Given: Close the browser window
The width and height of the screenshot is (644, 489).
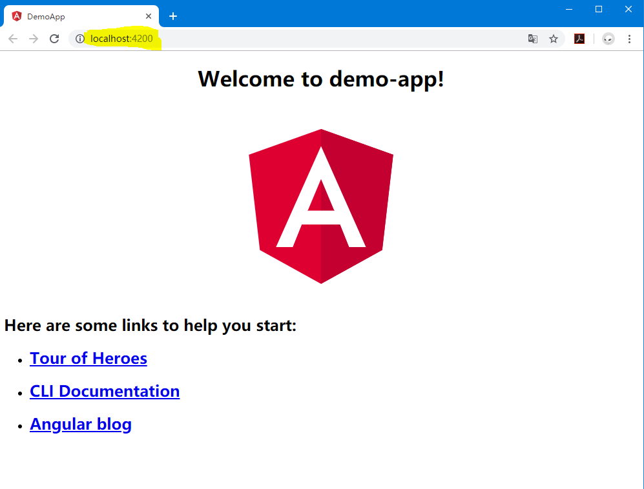Looking at the screenshot, I should tap(628, 9).
